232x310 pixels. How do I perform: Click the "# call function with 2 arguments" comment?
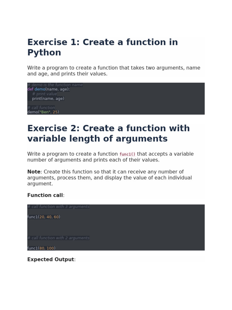coord(58,238)
